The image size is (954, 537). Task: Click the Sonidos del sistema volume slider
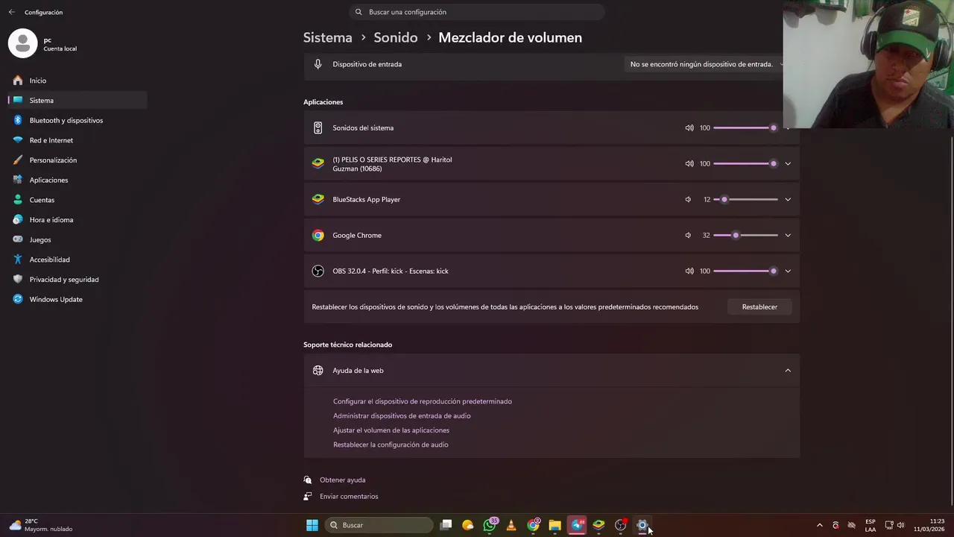(x=745, y=128)
